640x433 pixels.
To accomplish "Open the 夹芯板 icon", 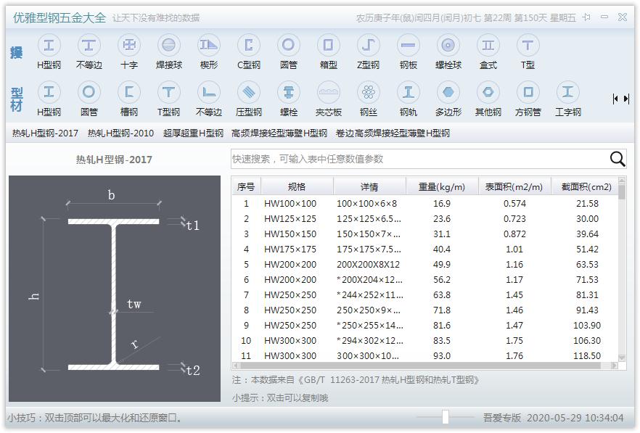I will click(329, 92).
